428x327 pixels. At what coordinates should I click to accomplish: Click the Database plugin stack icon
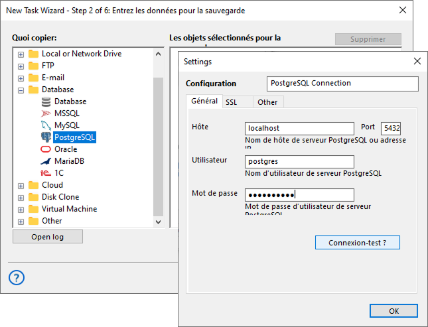(46, 101)
